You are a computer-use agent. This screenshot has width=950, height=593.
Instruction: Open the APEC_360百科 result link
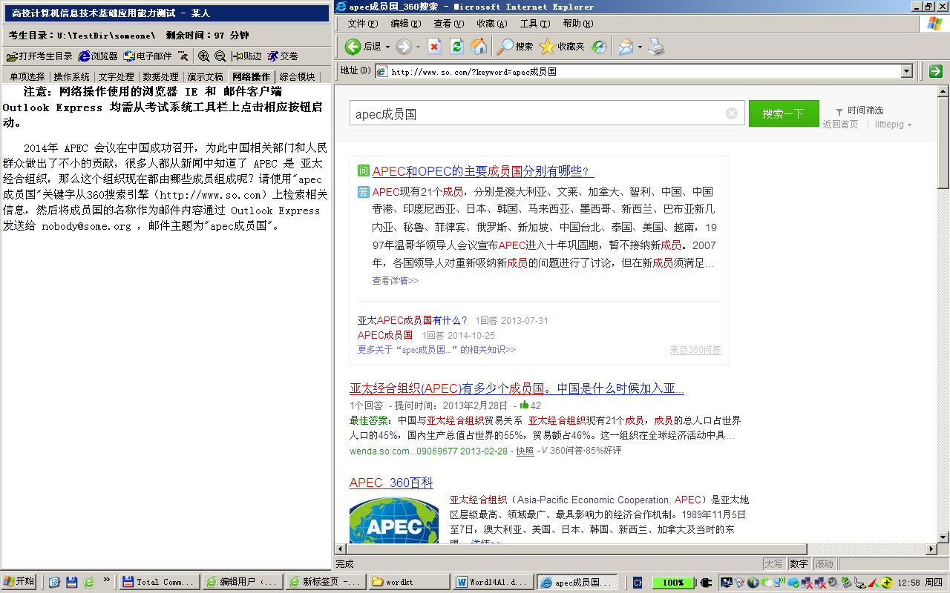(391, 483)
